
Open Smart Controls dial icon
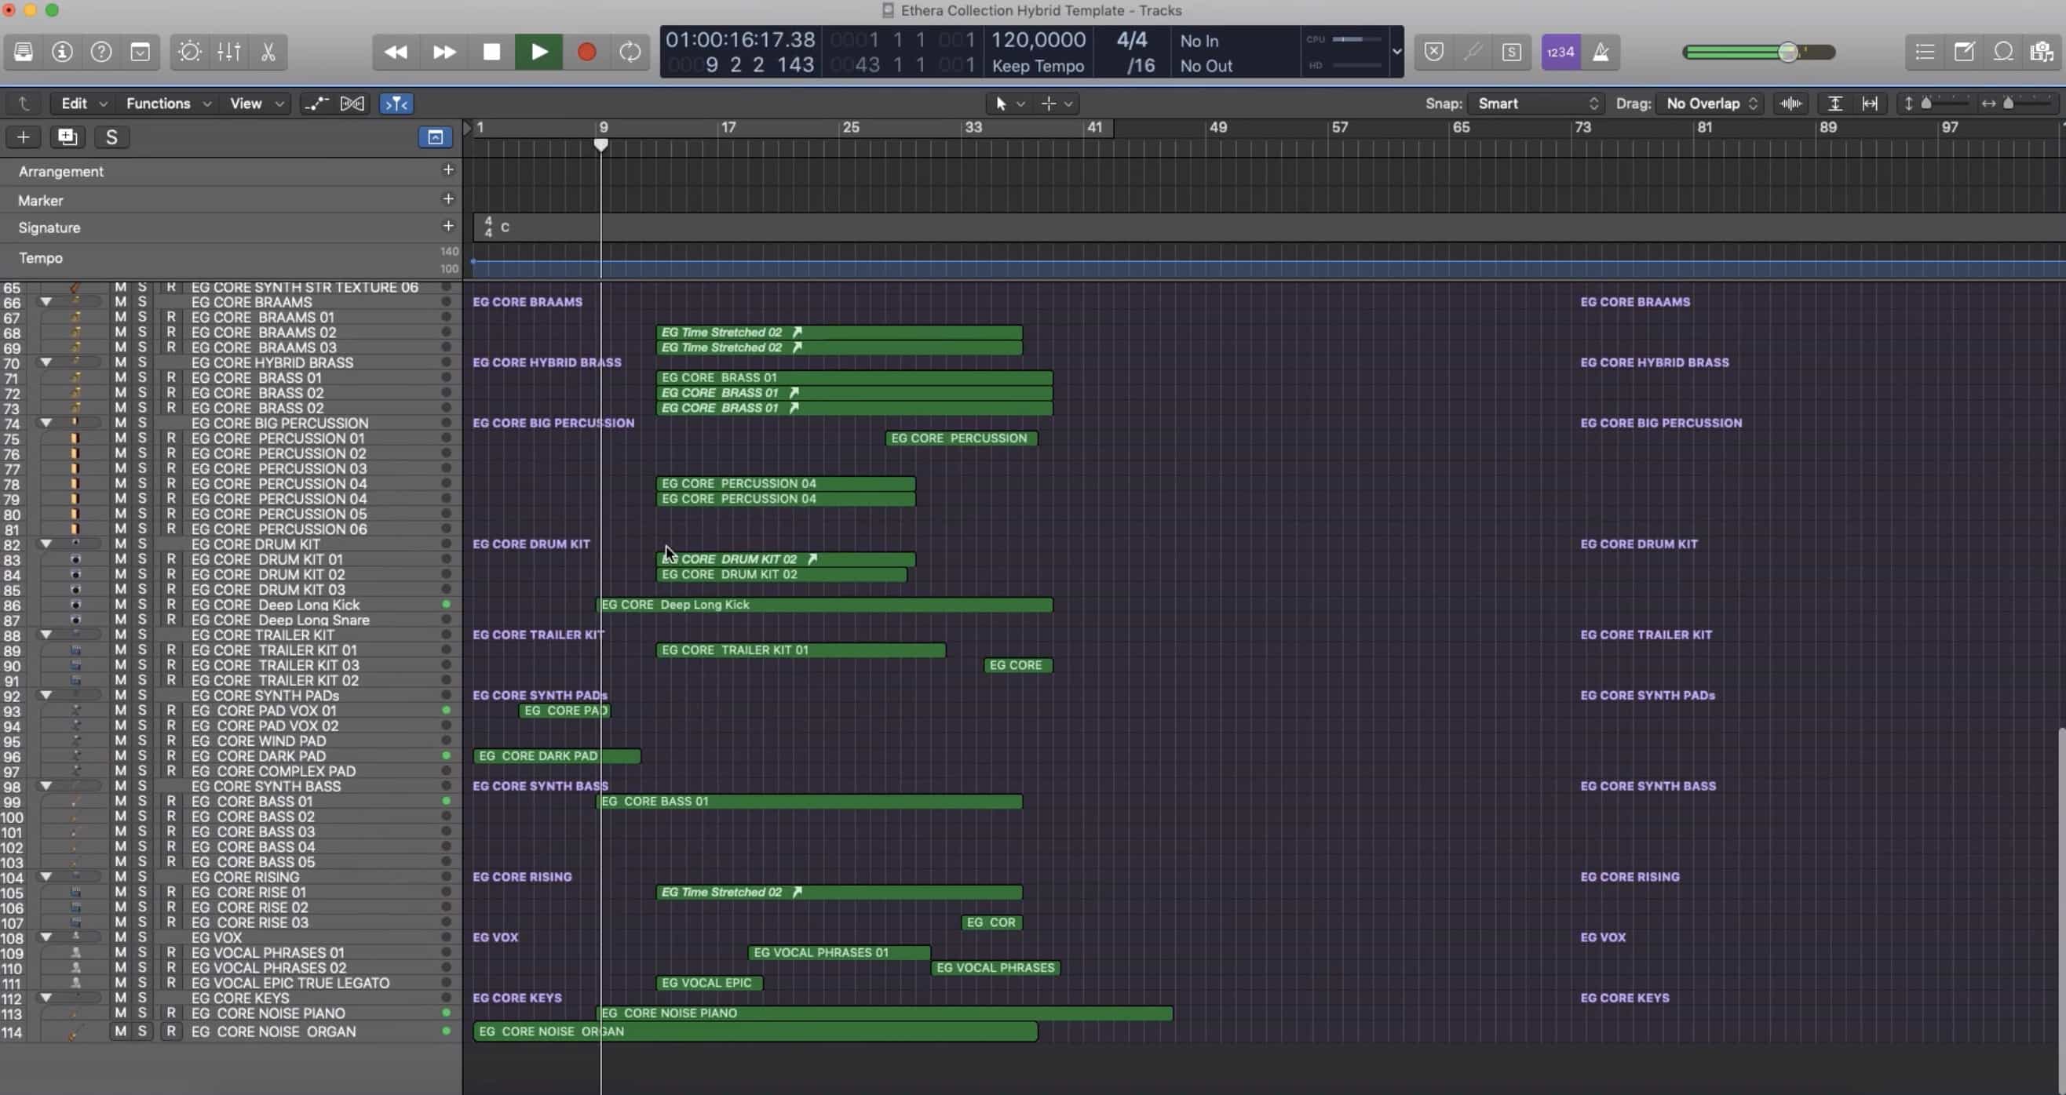click(190, 52)
